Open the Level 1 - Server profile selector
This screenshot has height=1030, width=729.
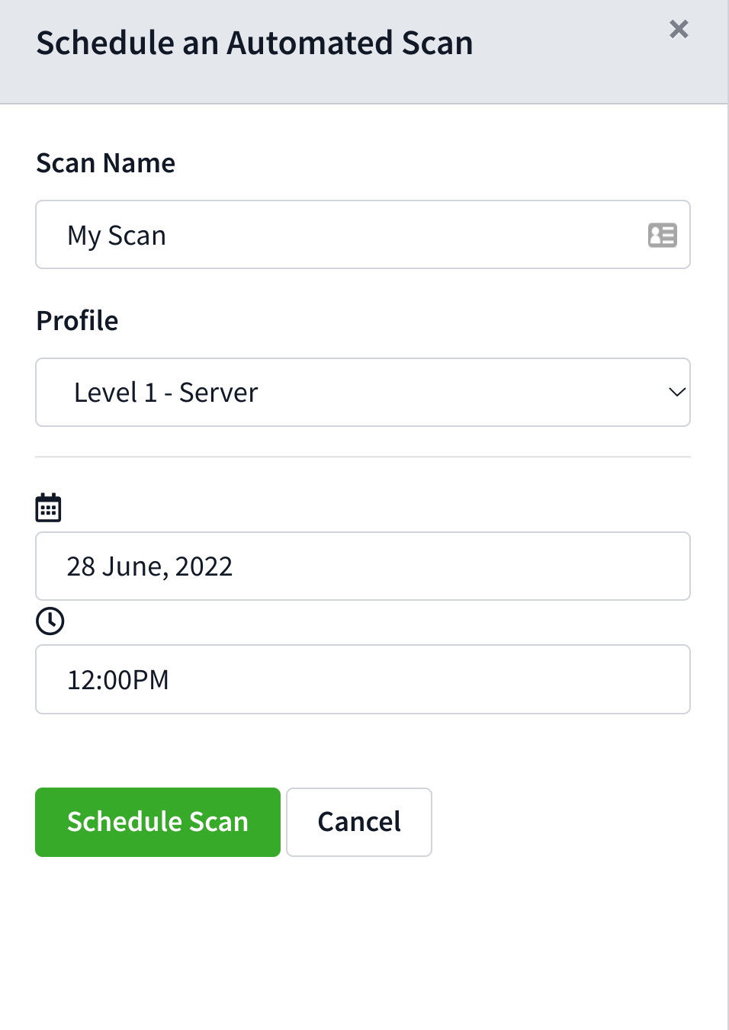coord(362,392)
